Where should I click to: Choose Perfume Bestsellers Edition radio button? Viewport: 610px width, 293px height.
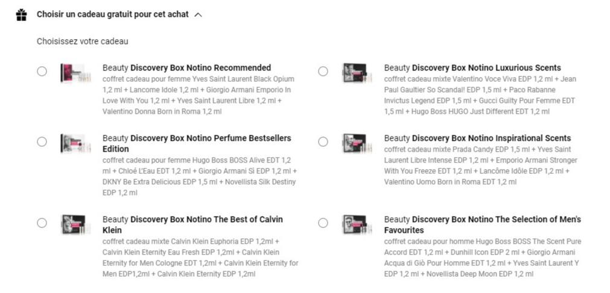(x=42, y=142)
